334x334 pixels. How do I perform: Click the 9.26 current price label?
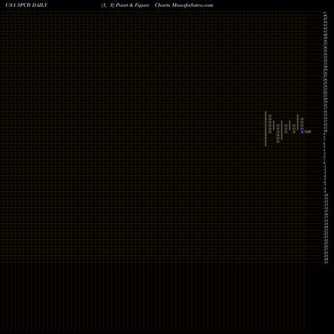308,132
